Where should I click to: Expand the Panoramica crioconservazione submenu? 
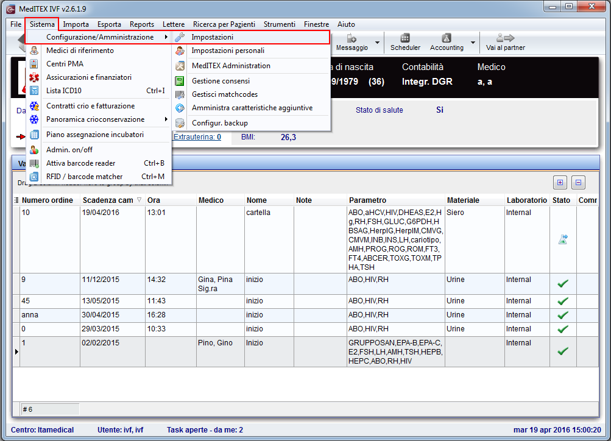pyautogui.click(x=166, y=119)
